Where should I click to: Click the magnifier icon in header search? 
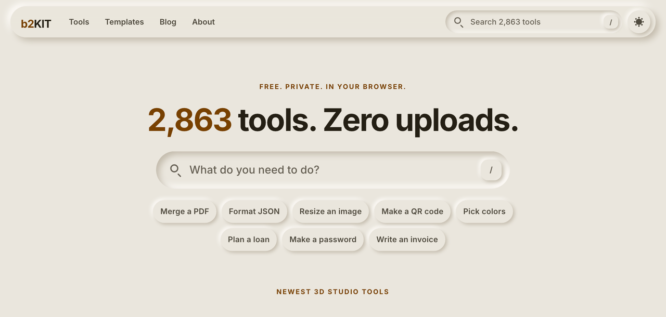click(458, 22)
